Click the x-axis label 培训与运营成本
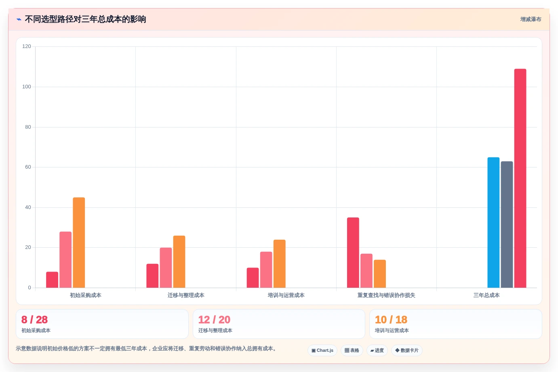The height and width of the screenshot is (372, 558). tap(286, 295)
